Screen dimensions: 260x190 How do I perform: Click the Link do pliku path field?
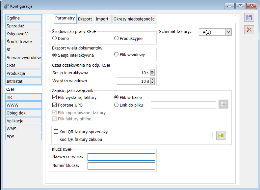(x=183, y=105)
